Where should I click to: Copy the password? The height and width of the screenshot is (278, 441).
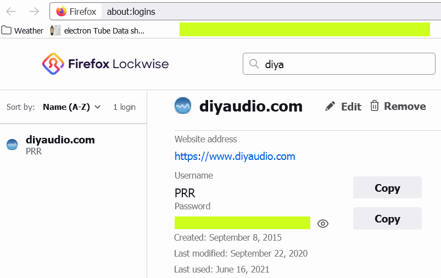[x=387, y=219]
